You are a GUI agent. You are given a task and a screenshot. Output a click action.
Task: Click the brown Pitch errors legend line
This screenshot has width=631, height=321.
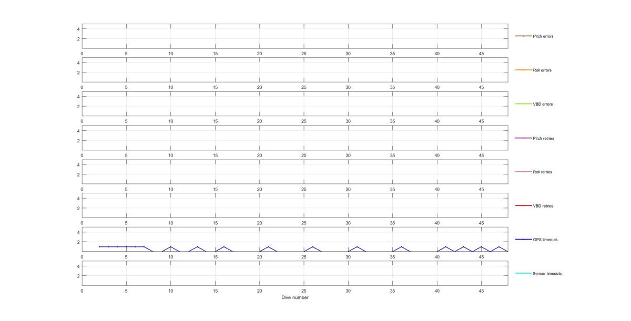click(x=523, y=36)
